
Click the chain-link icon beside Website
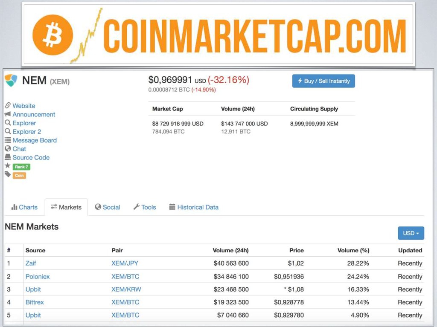pos(8,105)
